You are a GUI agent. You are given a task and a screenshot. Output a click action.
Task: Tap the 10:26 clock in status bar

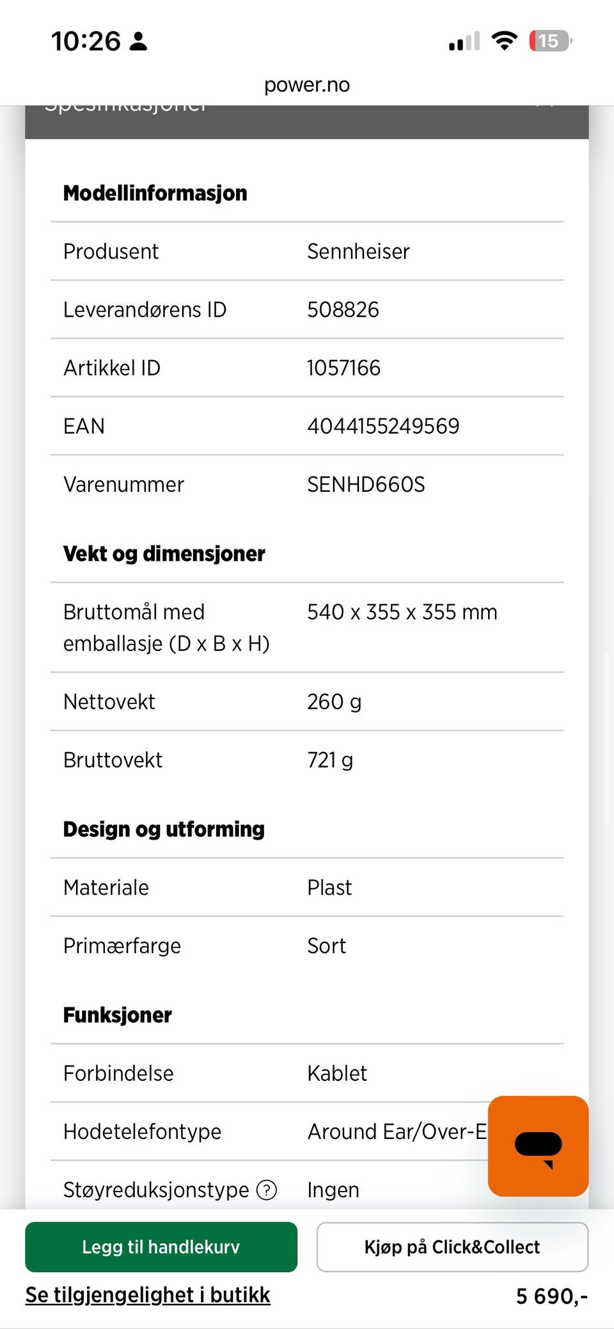point(86,42)
